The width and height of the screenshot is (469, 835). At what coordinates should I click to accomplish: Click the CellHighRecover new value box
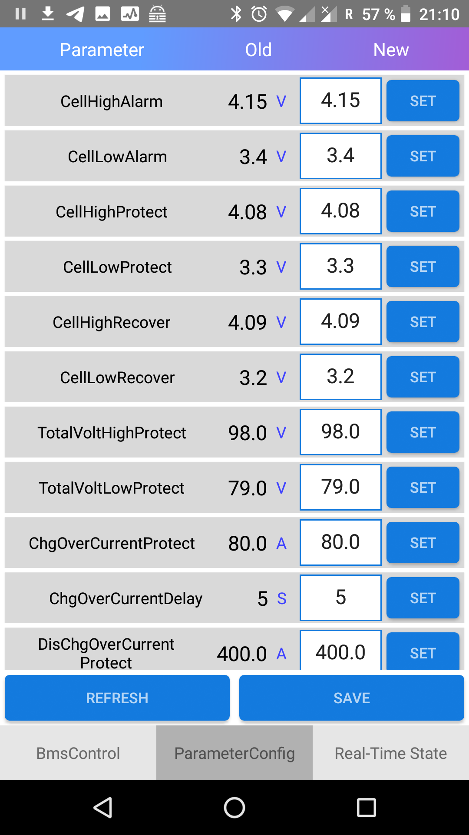tap(340, 321)
